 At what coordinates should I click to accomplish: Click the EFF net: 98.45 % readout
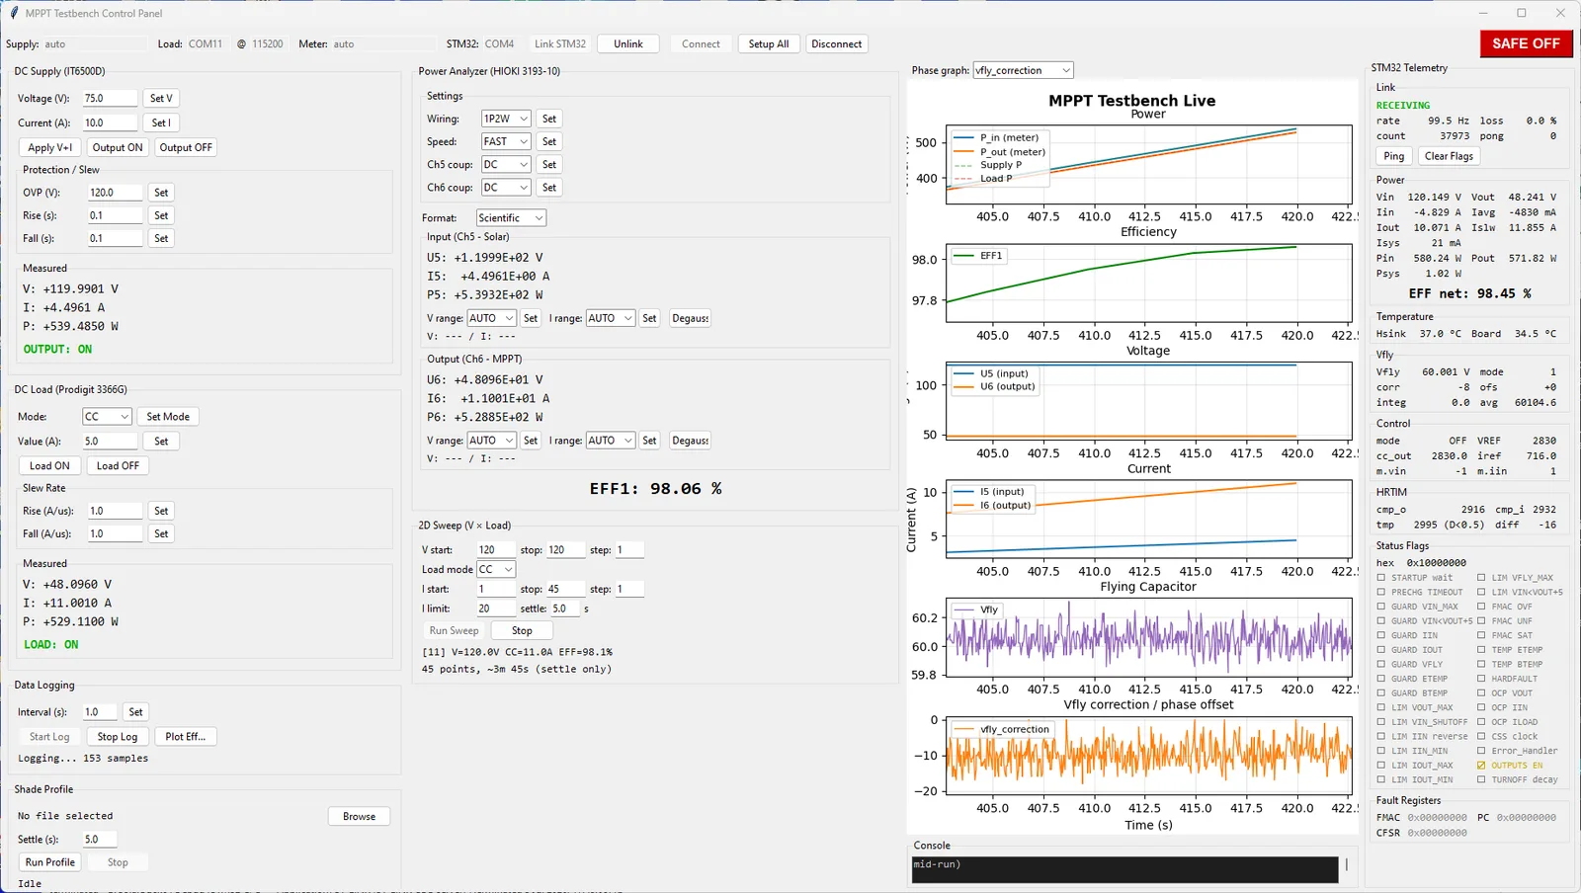pyautogui.click(x=1469, y=293)
